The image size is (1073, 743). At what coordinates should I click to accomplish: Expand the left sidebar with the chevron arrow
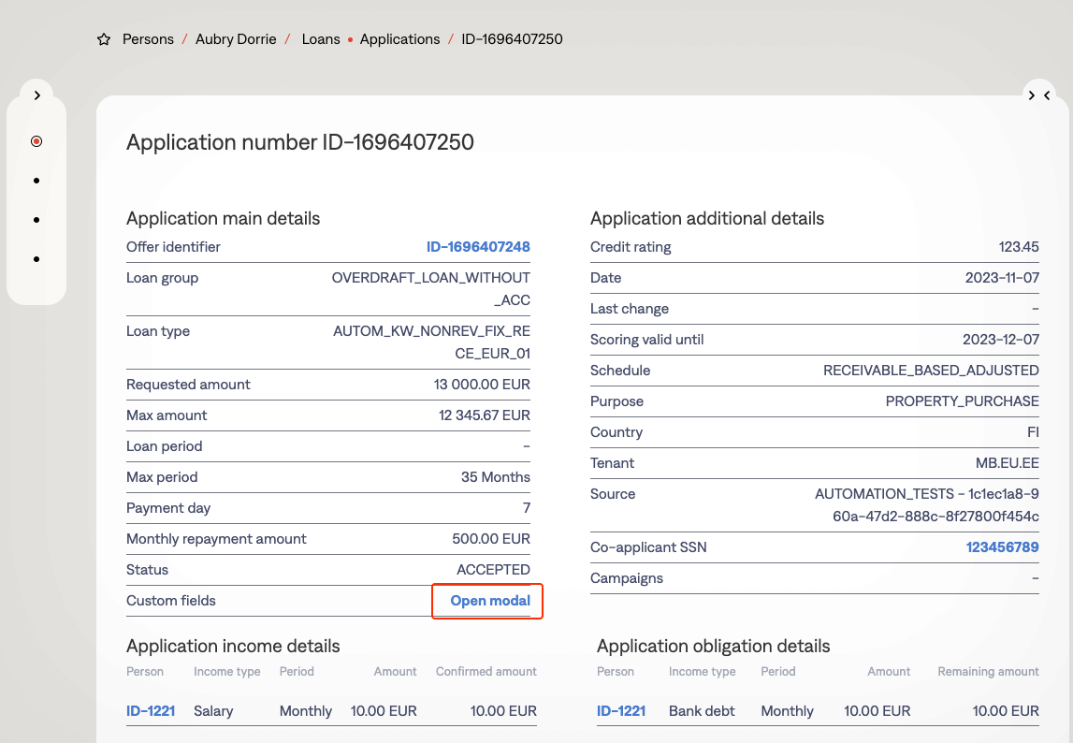coord(36,95)
